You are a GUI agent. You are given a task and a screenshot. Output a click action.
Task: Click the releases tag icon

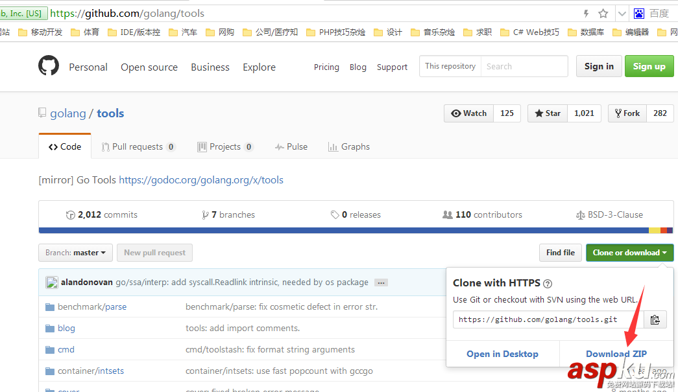335,215
